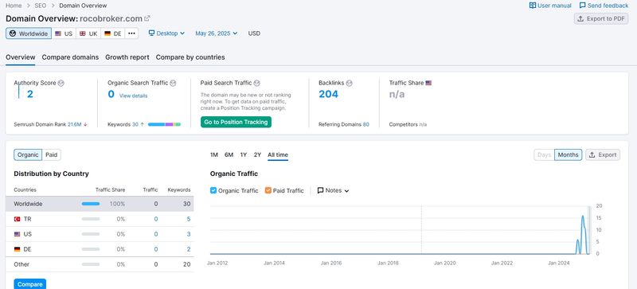Open the Compare domains tab

click(70, 57)
